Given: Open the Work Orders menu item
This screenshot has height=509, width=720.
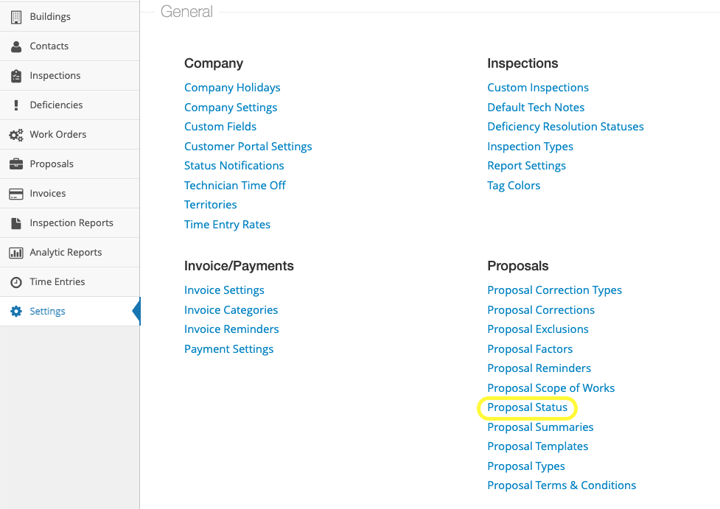Looking at the screenshot, I should tap(57, 134).
